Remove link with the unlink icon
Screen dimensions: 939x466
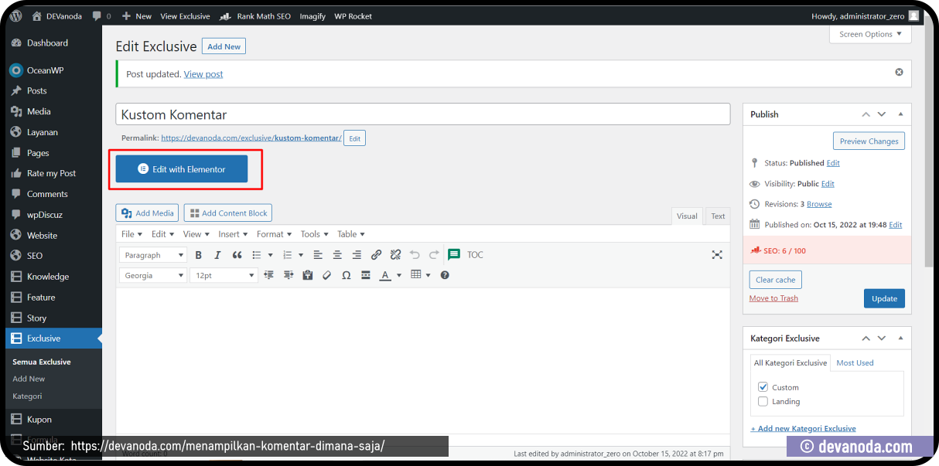pos(395,255)
